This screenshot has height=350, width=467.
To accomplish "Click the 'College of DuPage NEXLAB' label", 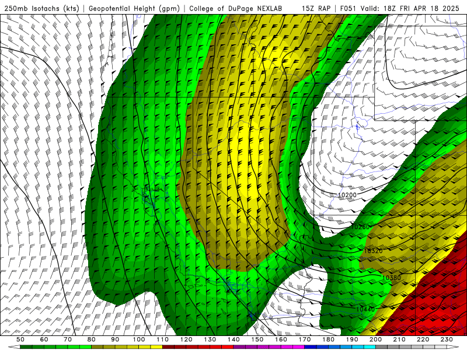I will 236,9.
